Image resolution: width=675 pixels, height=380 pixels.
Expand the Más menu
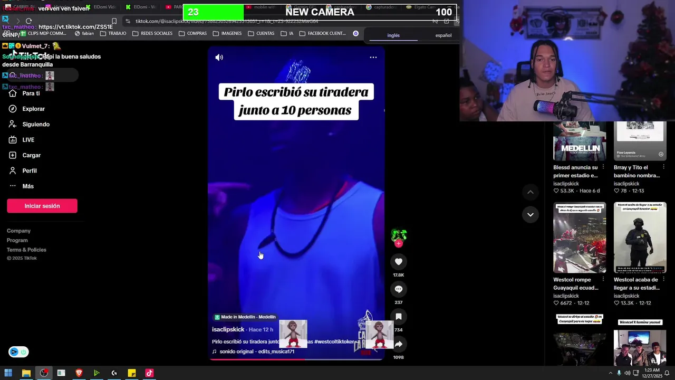(x=21, y=186)
